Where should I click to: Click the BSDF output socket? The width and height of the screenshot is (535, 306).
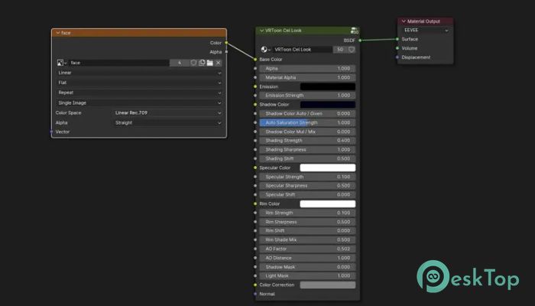point(360,41)
